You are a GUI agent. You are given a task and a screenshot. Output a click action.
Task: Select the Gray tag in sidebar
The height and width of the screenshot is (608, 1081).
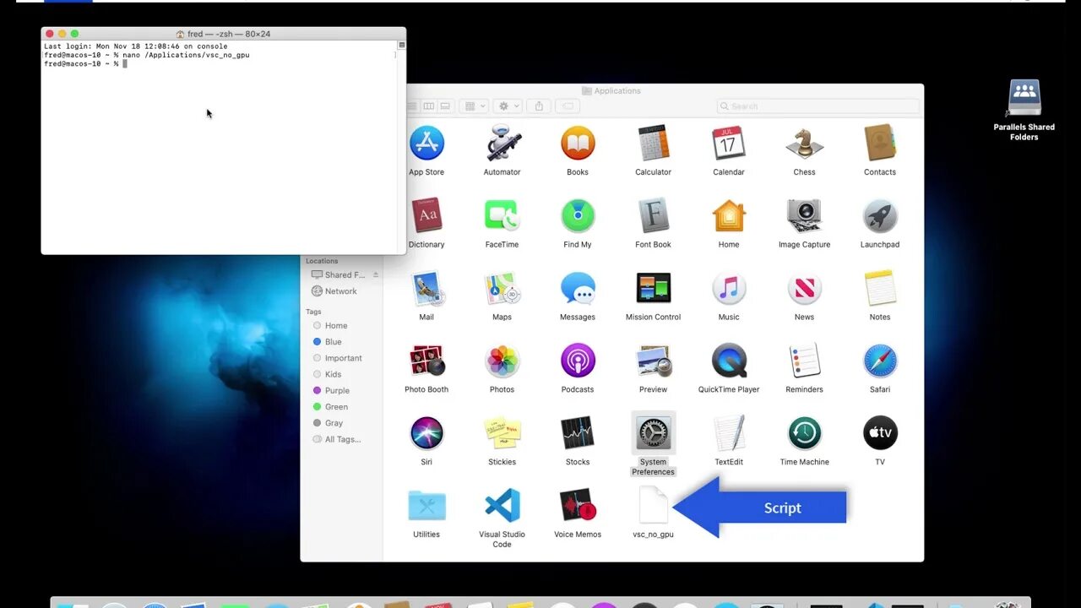coord(328,423)
